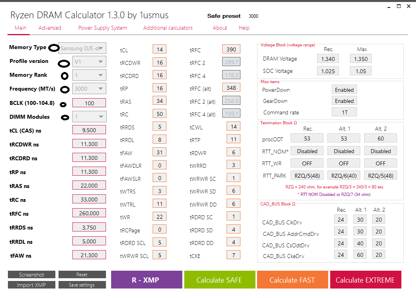416x298 pixels.
Task: Click the tRFC ns field
Action: point(89,213)
